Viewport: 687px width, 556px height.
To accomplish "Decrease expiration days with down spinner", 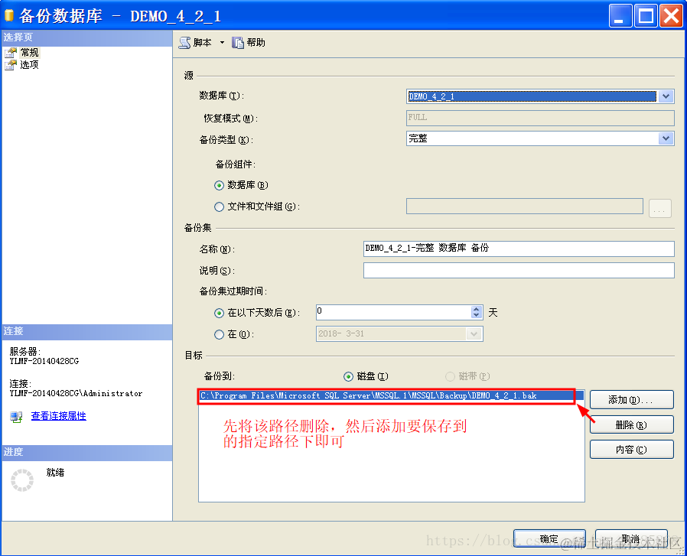I will (x=477, y=315).
